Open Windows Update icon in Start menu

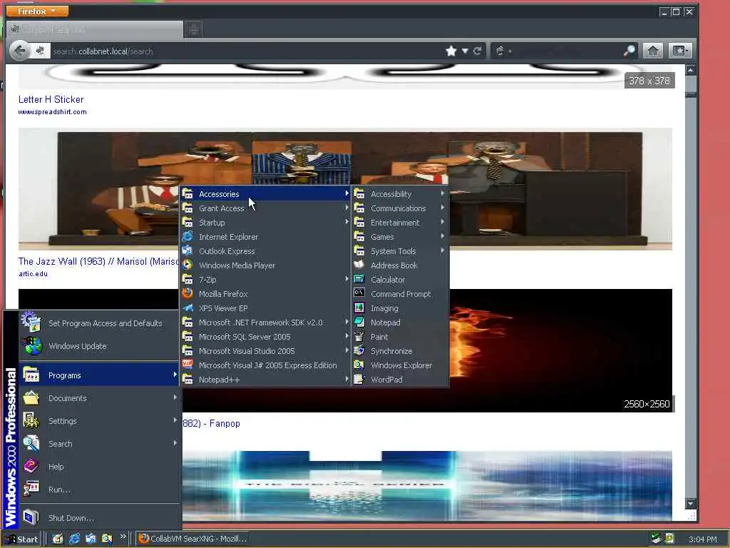[x=33, y=346]
